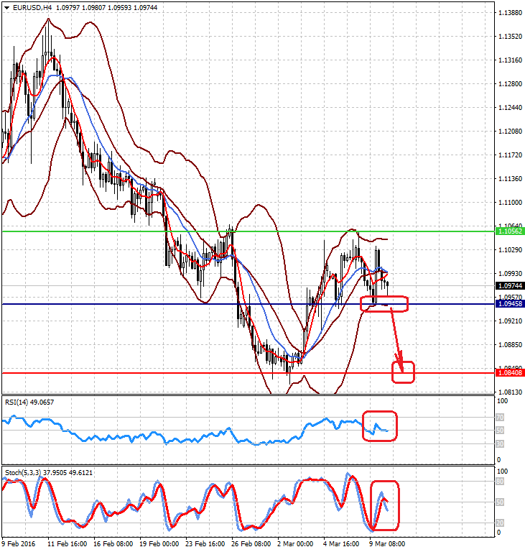Click the 1.11360 price axis value
Viewport: 525px width, 552px height.
pyautogui.click(x=510, y=179)
